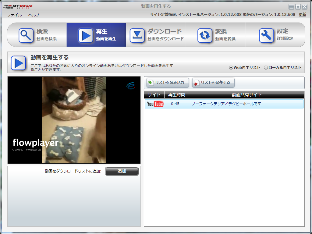Sort by 再生時間 column header
The image size is (312, 234).
point(177,95)
